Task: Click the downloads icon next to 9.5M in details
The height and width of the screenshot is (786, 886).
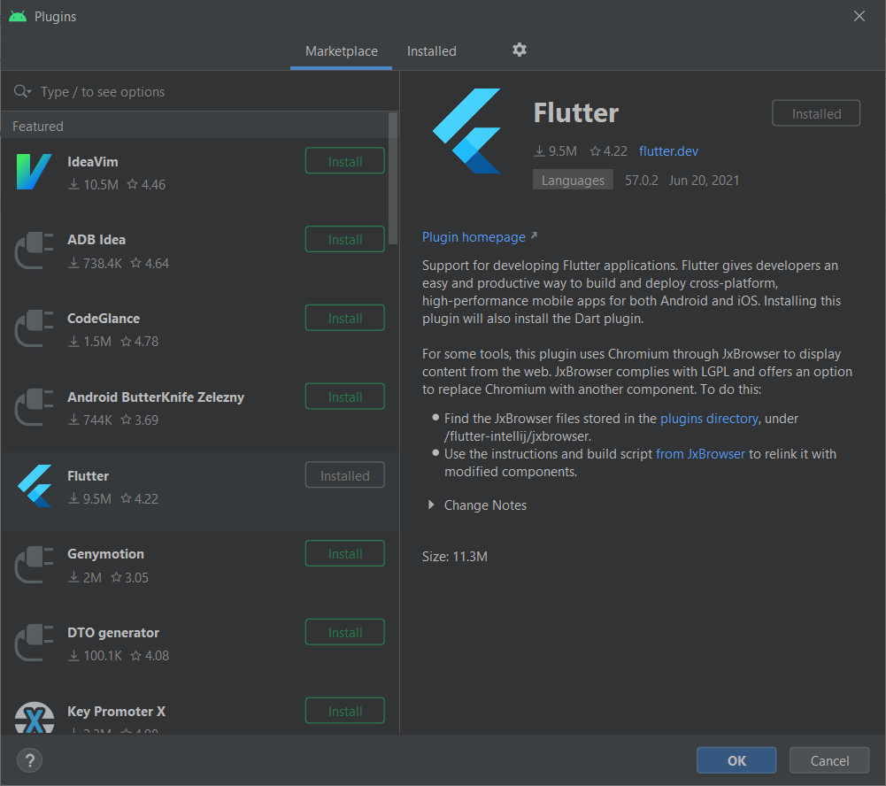Action: (540, 150)
